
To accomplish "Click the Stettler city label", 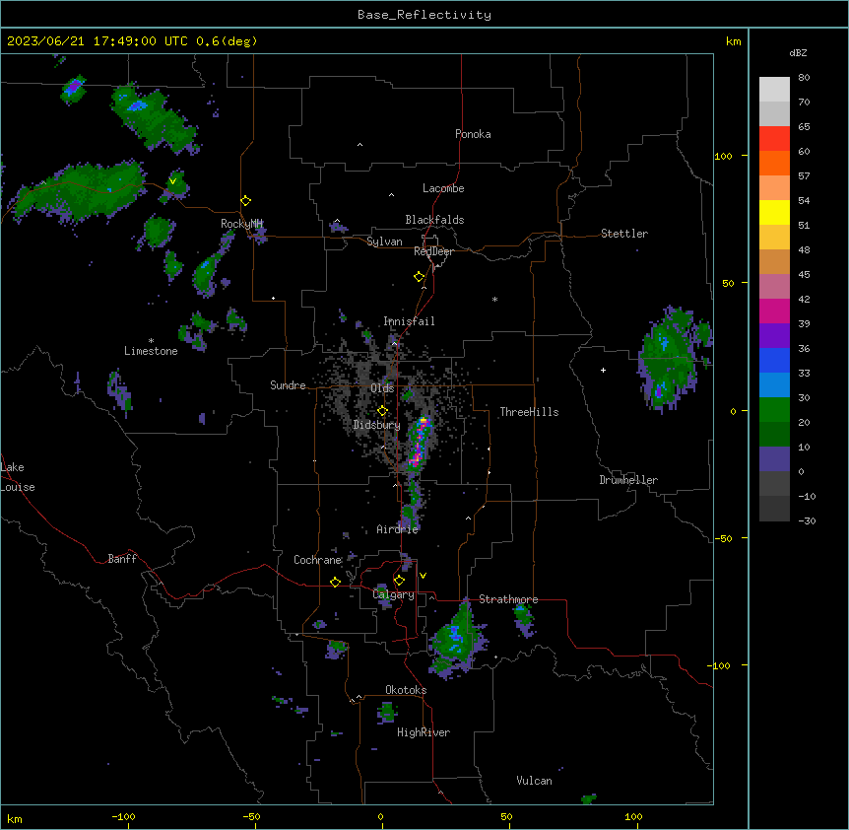I will point(624,234).
